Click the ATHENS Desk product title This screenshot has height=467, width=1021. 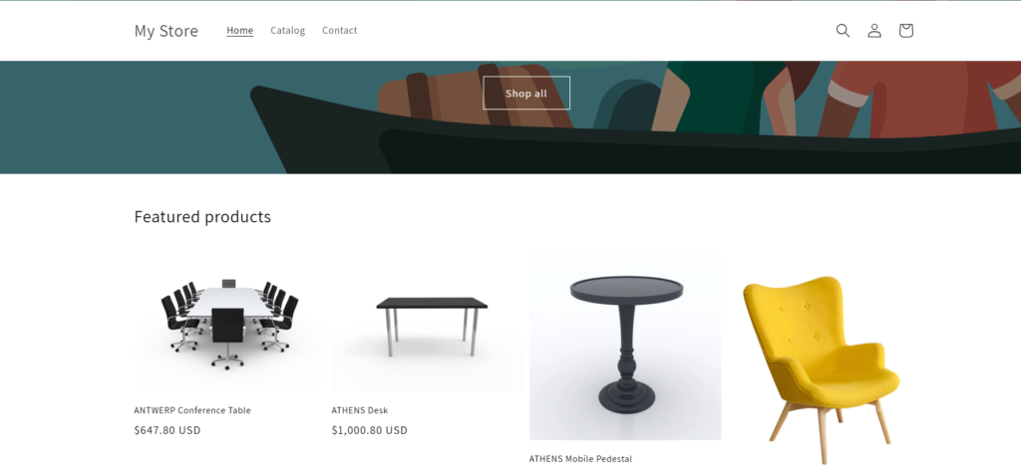tap(359, 410)
